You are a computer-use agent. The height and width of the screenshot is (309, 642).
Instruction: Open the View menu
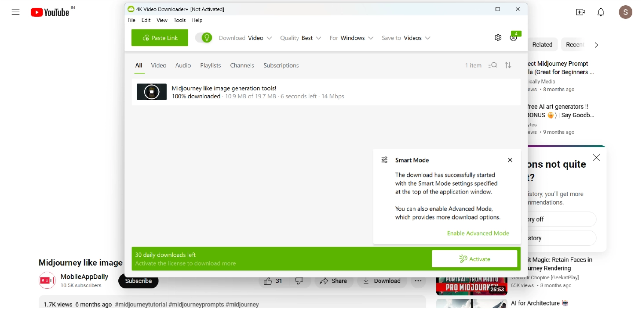pyautogui.click(x=162, y=20)
